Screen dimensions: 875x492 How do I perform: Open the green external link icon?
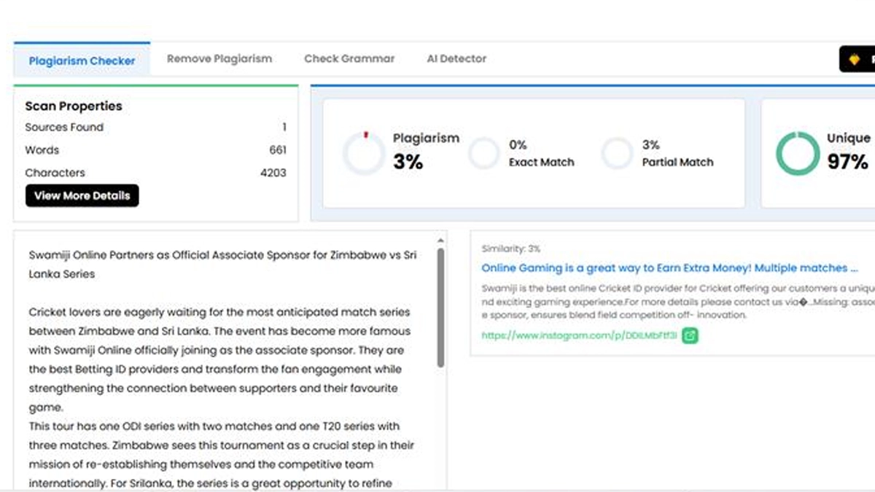click(690, 335)
